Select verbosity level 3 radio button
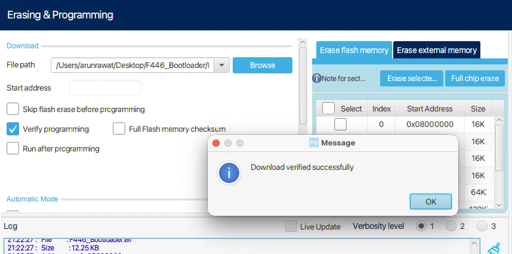Image resolution: width=512 pixels, height=254 pixels. click(482, 226)
